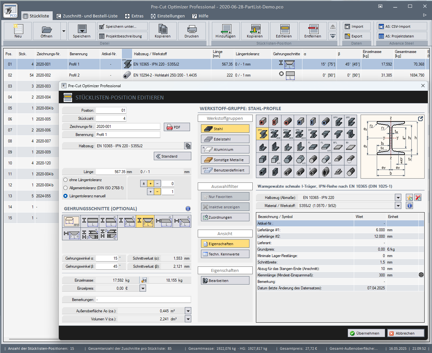
Task: Switch view to Eigenschaften
Action: tap(225, 244)
